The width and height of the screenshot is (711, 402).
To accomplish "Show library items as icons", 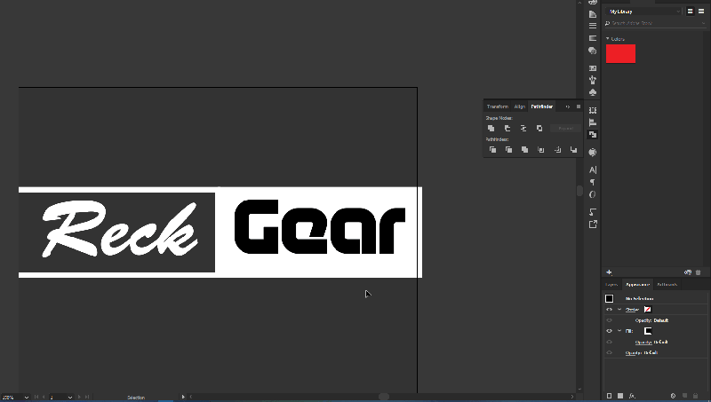I will pos(691,12).
